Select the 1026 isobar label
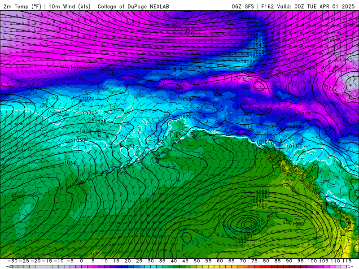Screen dimensions: 359x269 [101, 122]
